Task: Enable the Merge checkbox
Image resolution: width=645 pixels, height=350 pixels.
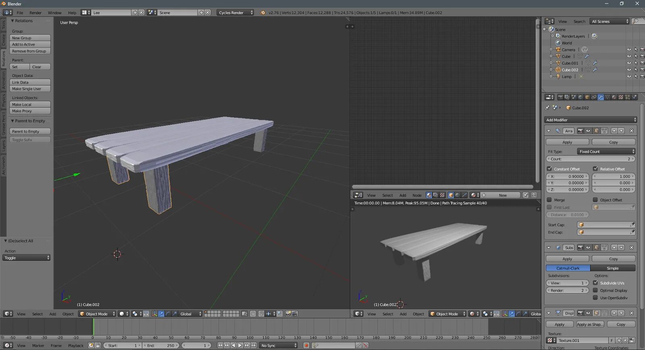Action: [549, 200]
